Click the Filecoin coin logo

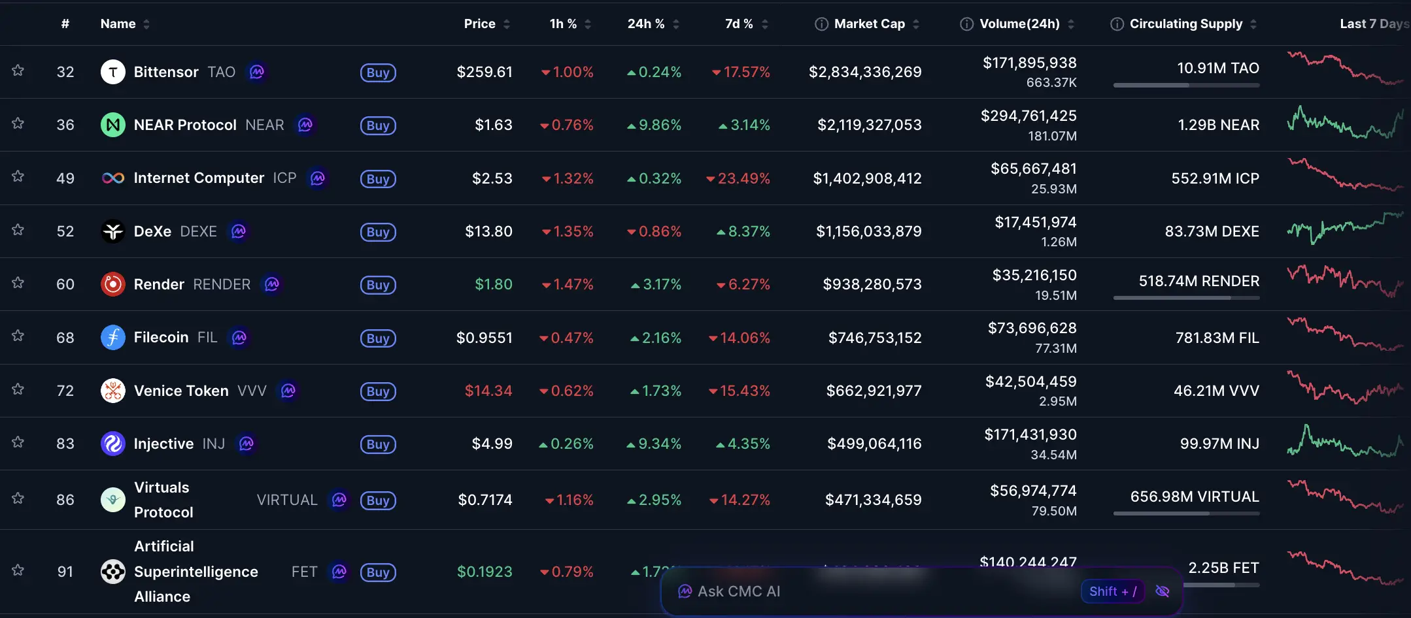[x=113, y=338]
